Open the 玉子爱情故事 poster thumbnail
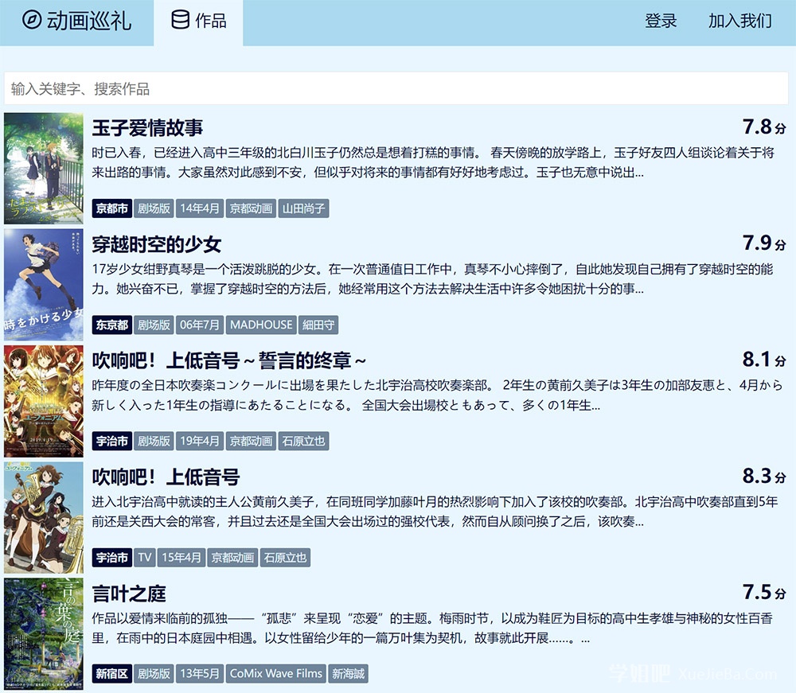The image size is (796, 693). [x=44, y=169]
